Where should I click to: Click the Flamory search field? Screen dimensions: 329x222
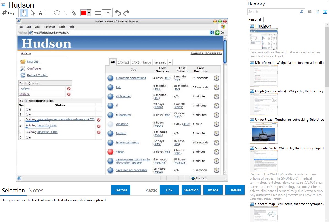pyautogui.click(x=273, y=12)
